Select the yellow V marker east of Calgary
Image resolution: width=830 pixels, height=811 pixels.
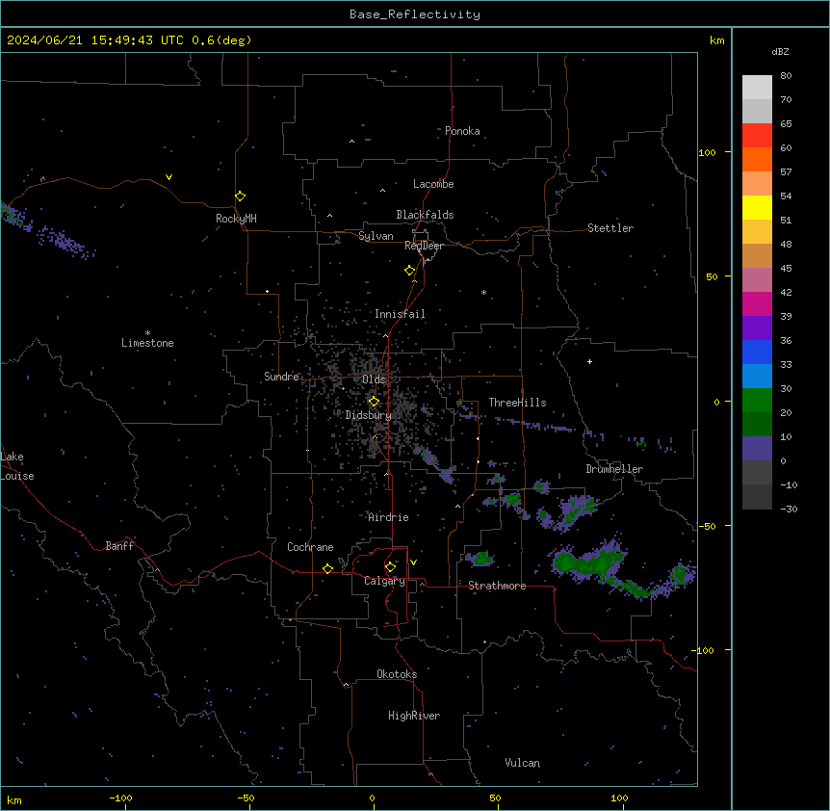(413, 562)
